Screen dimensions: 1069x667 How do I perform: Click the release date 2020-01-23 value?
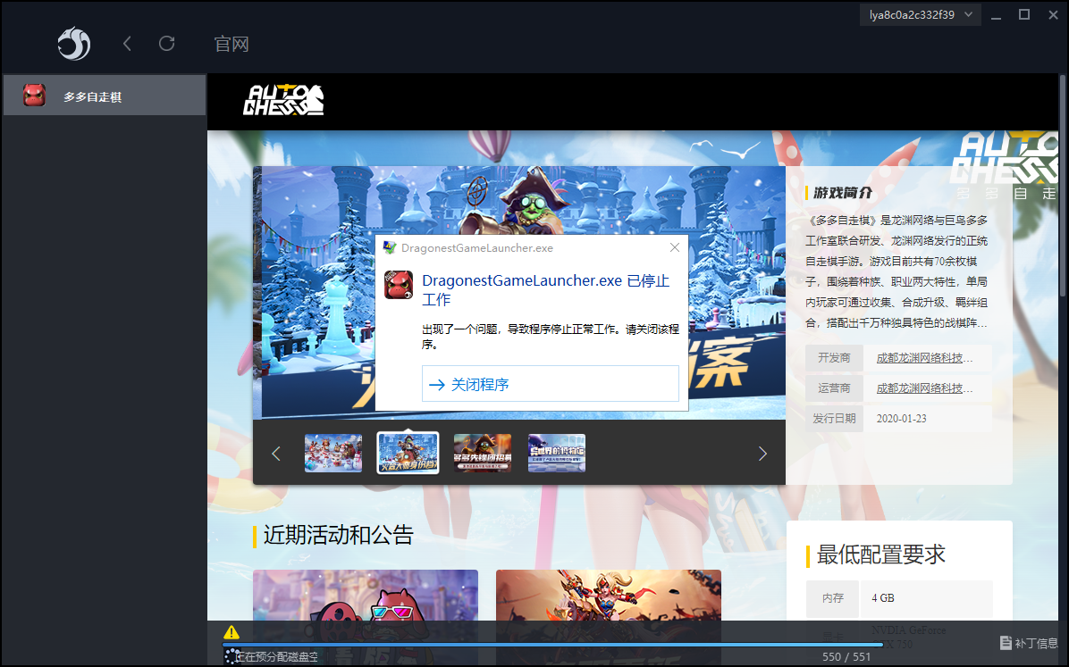tap(901, 418)
